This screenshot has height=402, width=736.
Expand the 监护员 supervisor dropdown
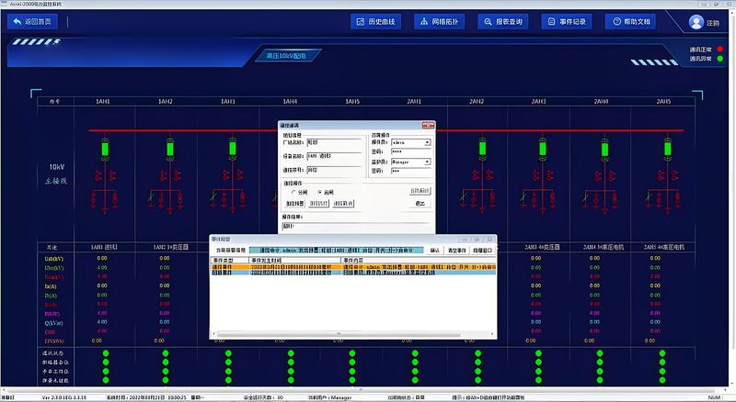(x=427, y=162)
